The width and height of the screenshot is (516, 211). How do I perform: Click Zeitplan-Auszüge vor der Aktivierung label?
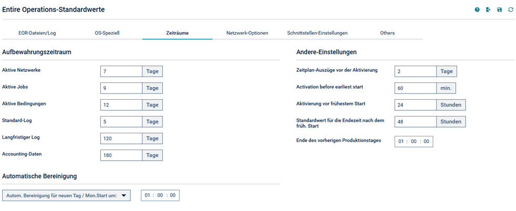click(x=337, y=70)
